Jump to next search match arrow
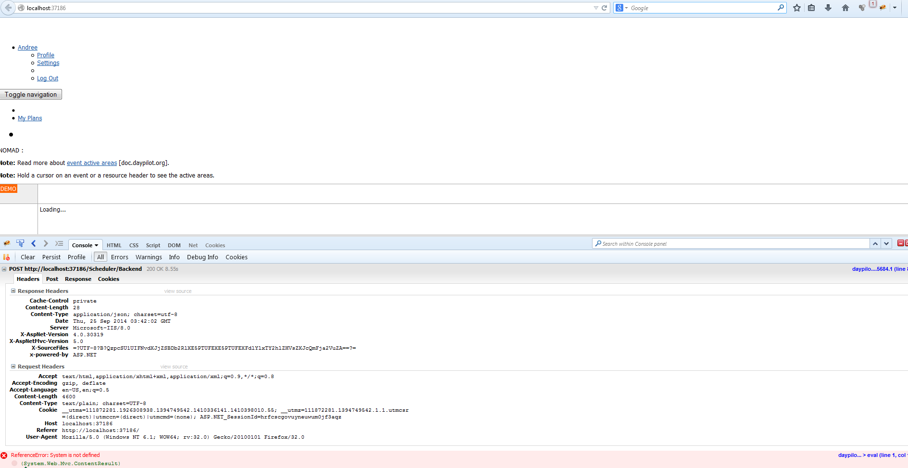 click(x=886, y=244)
